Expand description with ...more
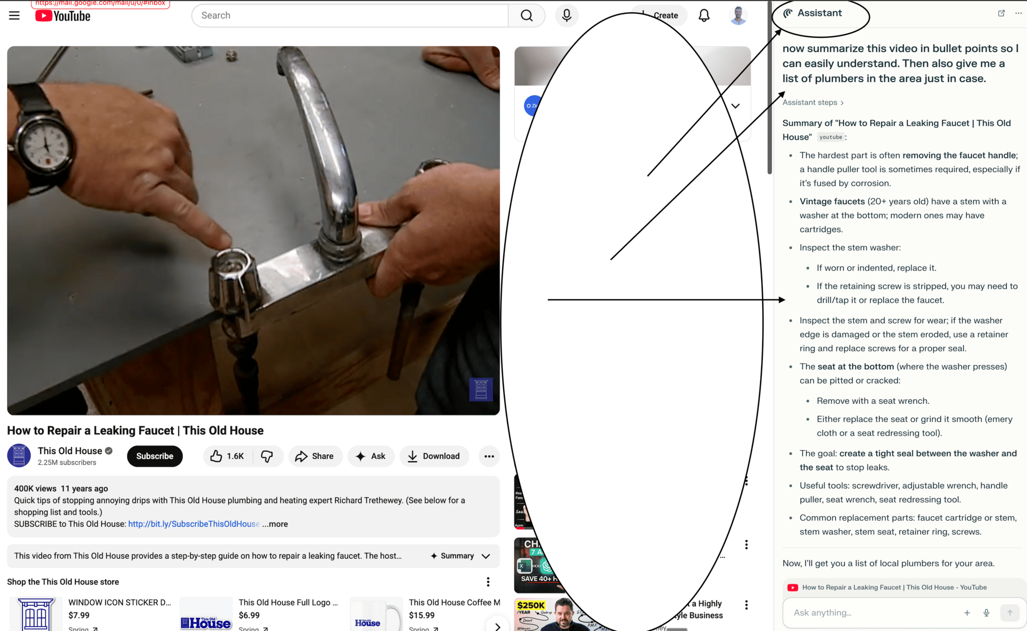 pos(275,524)
